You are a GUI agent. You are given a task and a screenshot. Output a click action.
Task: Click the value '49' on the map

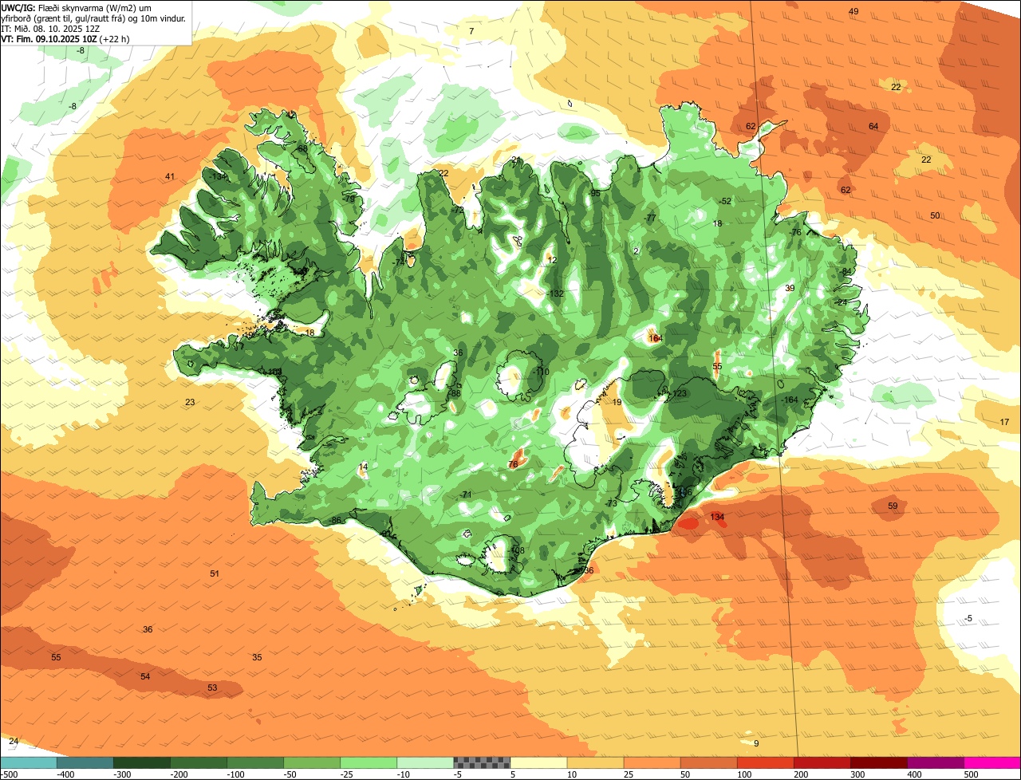coord(853,11)
